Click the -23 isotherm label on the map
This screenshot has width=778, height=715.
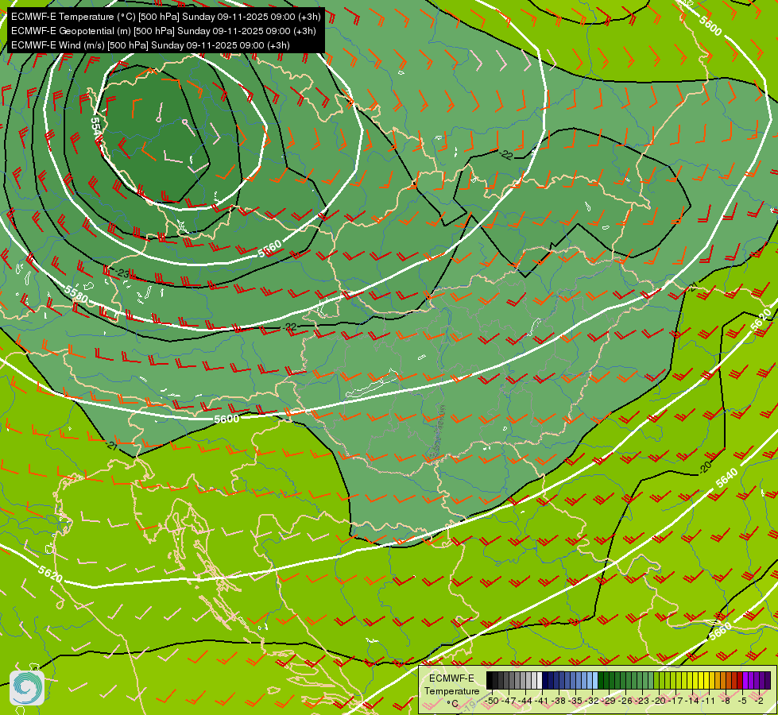click(x=122, y=273)
